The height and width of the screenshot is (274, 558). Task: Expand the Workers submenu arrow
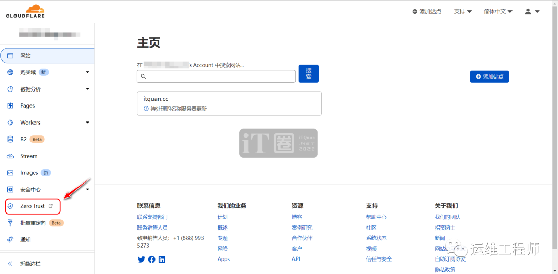87,123
